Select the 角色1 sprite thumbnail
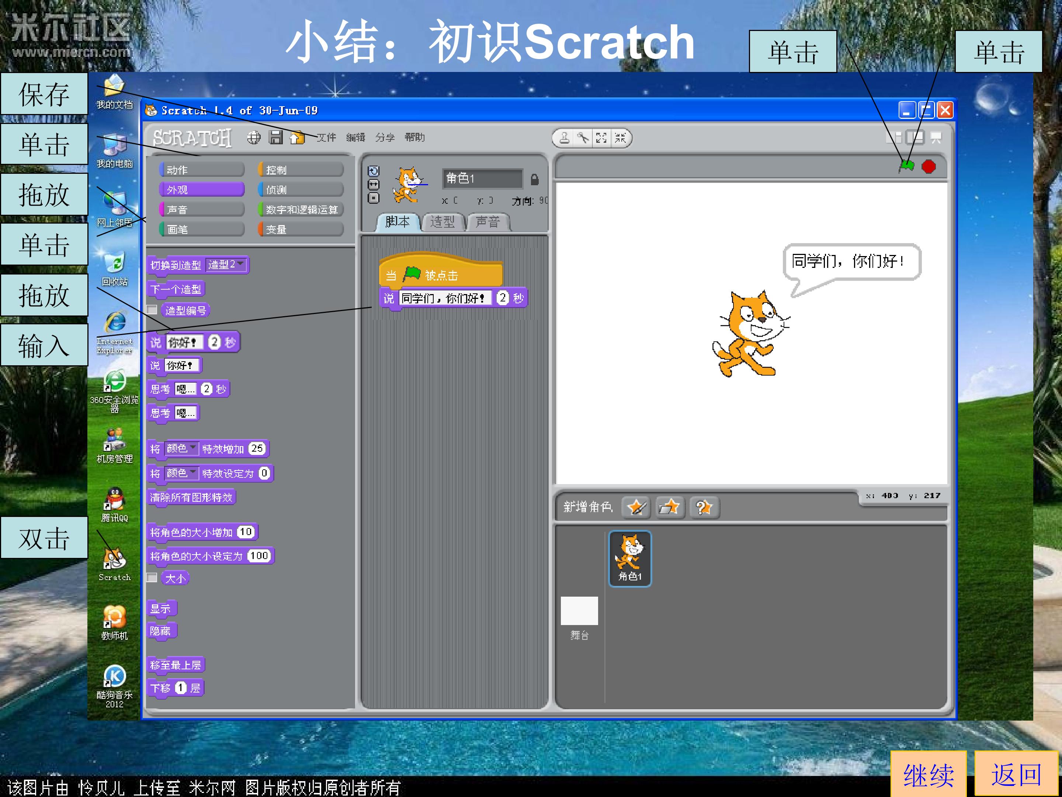The width and height of the screenshot is (1062, 797). tap(630, 558)
